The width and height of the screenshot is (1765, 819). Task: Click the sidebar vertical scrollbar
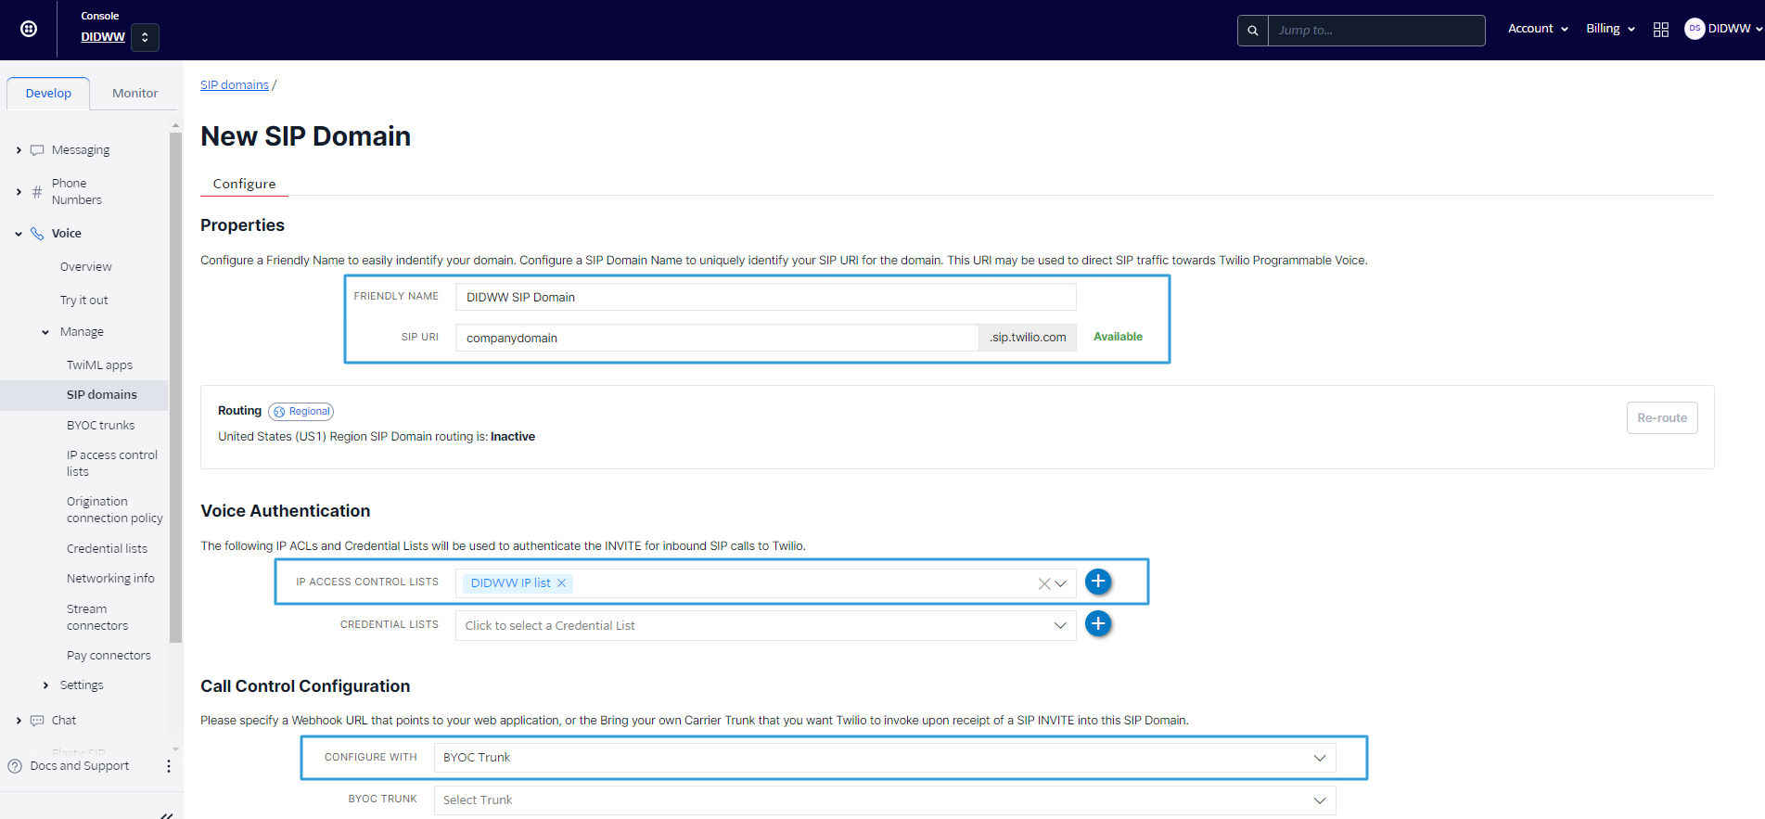pos(175,387)
